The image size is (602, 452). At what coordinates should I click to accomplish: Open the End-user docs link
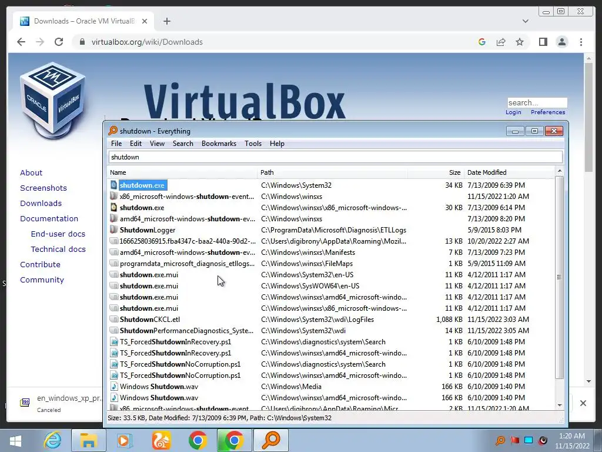coord(58,234)
